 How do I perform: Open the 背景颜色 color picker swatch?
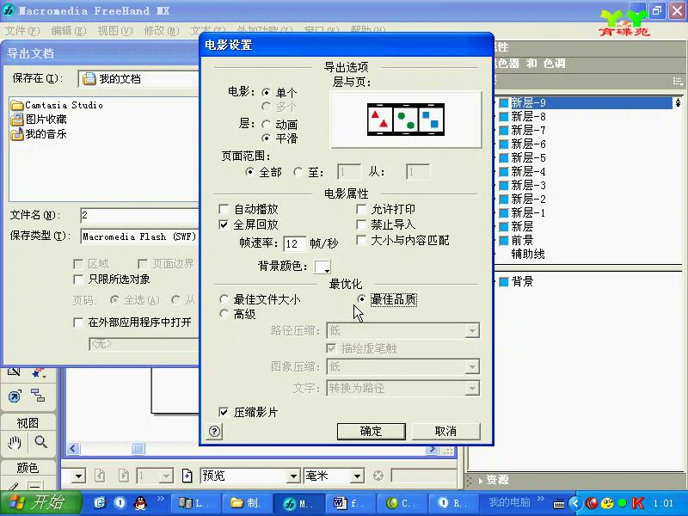pyautogui.click(x=322, y=267)
